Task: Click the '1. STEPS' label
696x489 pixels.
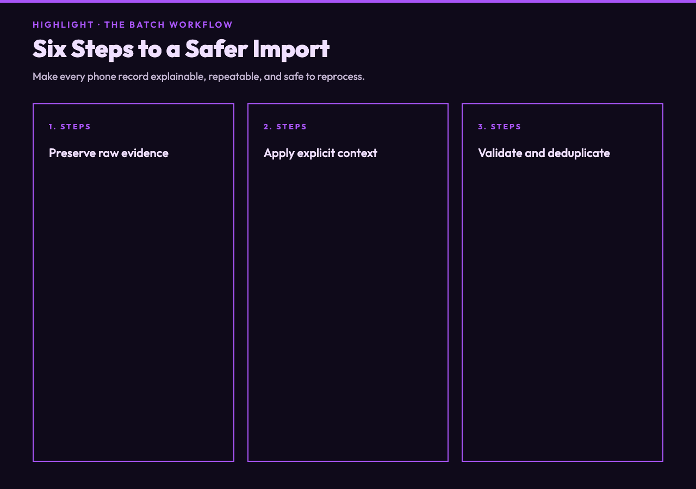Action: click(x=70, y=127)
